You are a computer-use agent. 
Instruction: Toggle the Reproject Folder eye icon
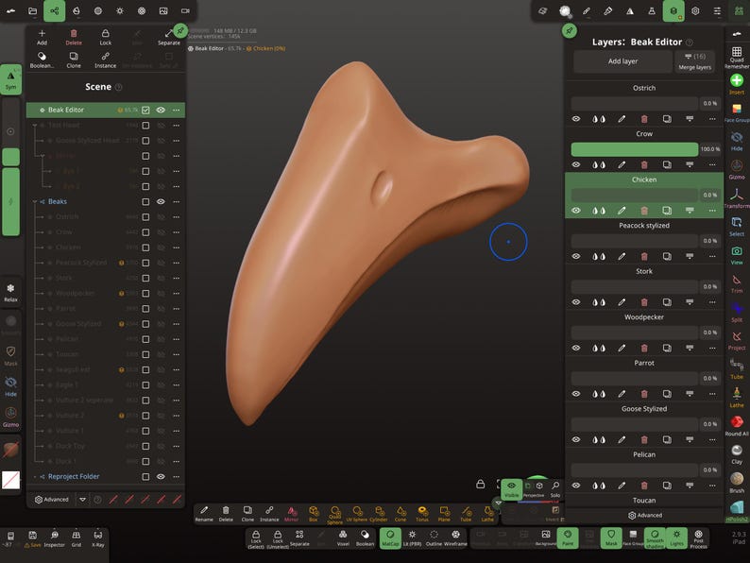pyautogui.click(x=161, y=477)
